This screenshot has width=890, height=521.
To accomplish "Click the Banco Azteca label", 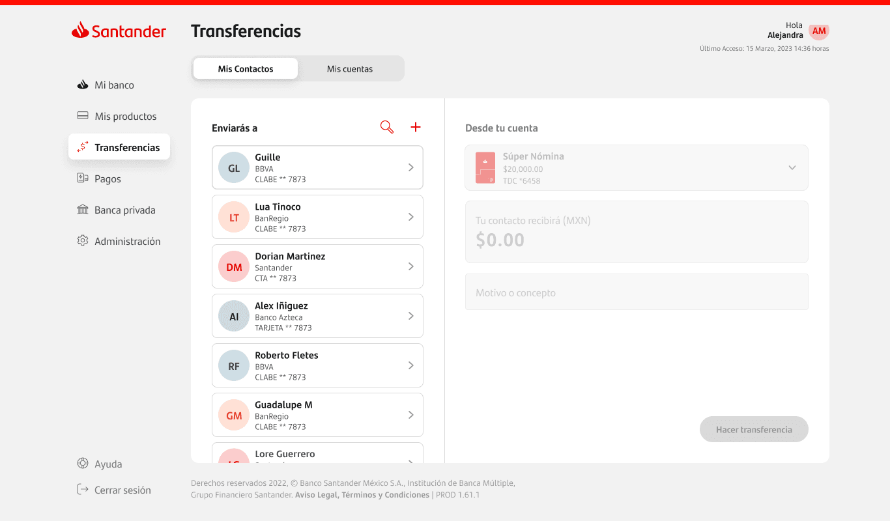I will click(279, 317).
